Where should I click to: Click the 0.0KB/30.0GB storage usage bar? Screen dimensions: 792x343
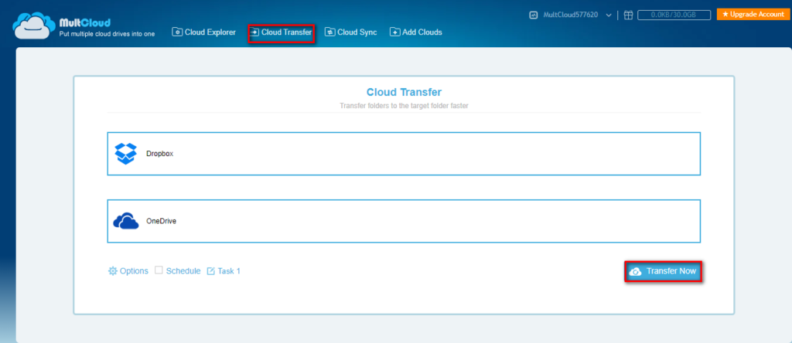coord(673,15)
